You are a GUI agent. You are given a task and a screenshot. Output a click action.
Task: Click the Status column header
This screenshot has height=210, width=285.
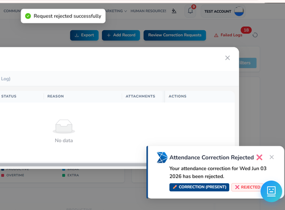9,96
